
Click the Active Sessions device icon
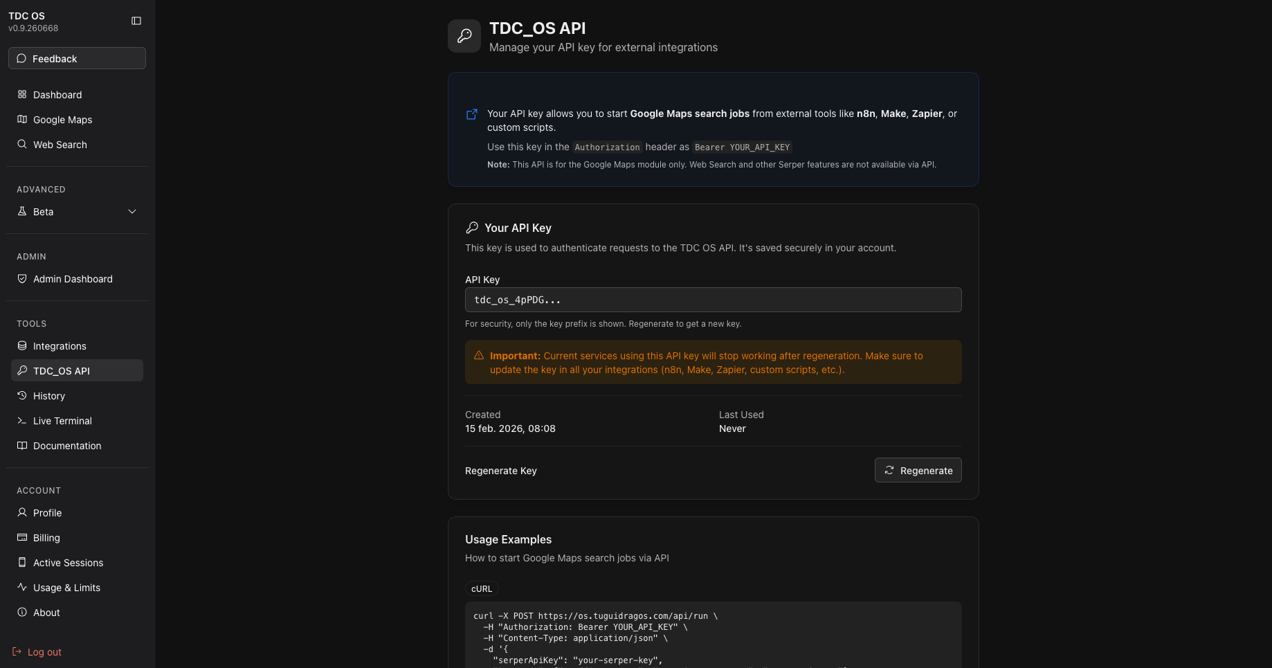22,562
